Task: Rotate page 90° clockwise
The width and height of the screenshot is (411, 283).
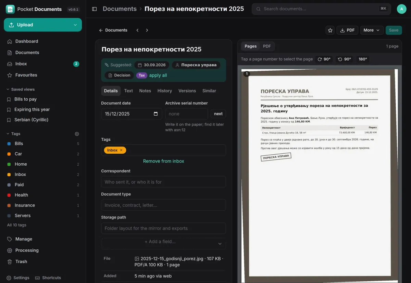Action: click(324, 59)
